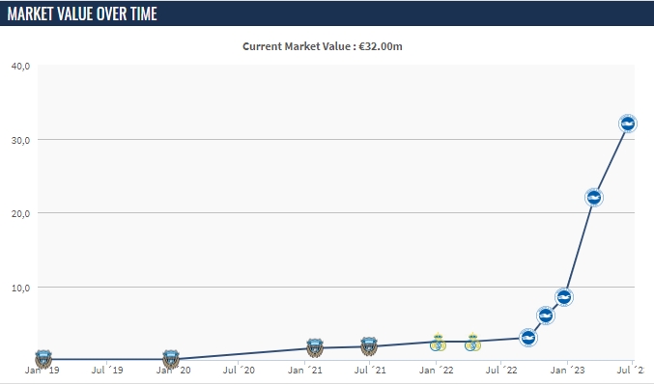Select the Union SG crest at Jan '22
The height and width of the screenshot is (385, 654).
point(438,343)
